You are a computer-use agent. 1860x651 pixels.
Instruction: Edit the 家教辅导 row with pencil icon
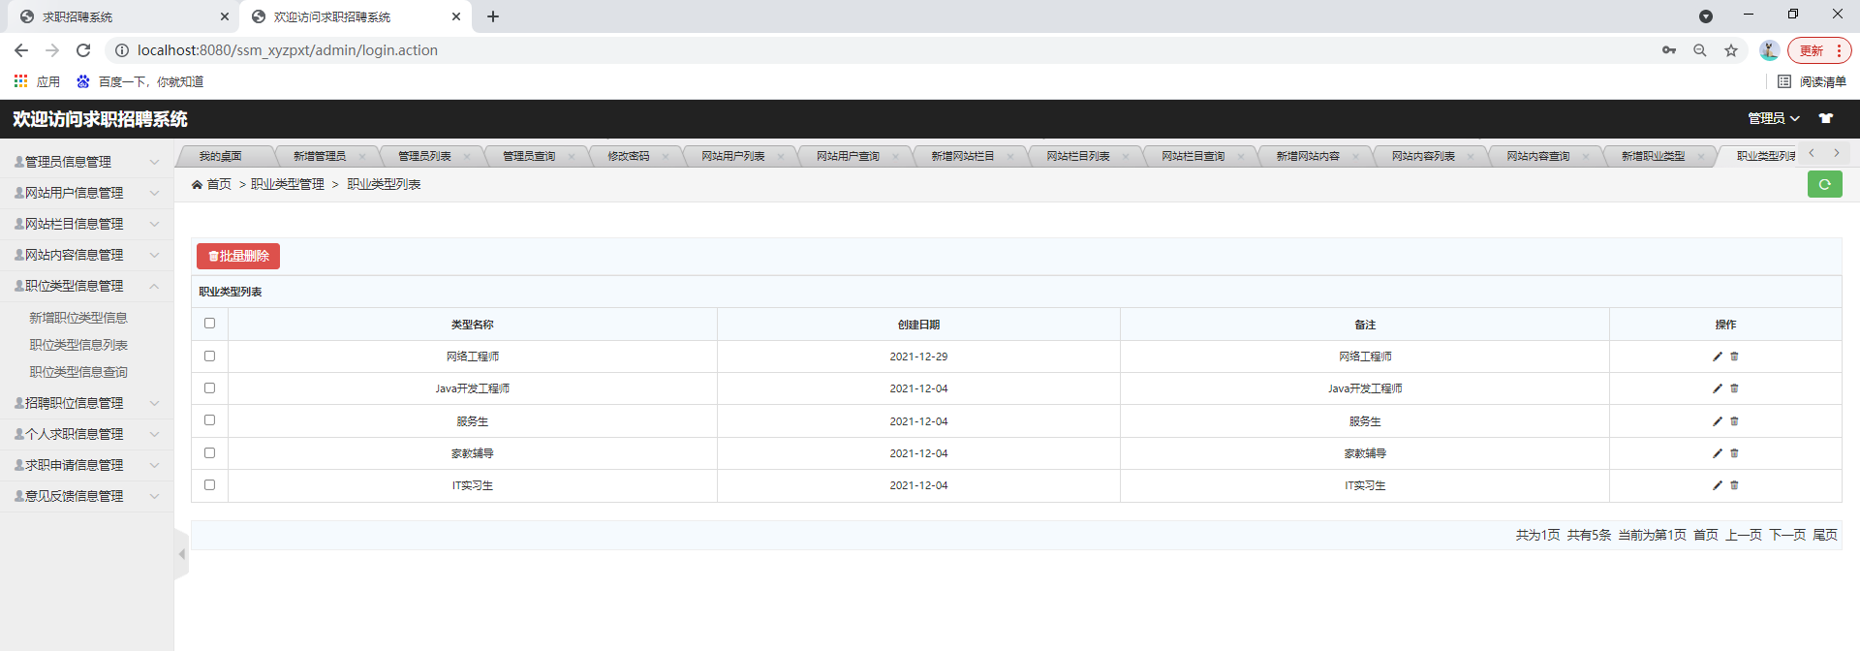point(1718,453)
